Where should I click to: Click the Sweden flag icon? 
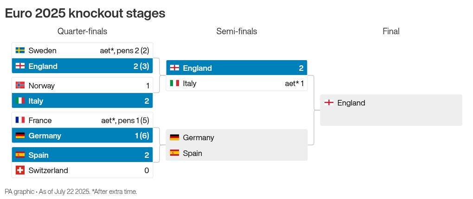20,50
